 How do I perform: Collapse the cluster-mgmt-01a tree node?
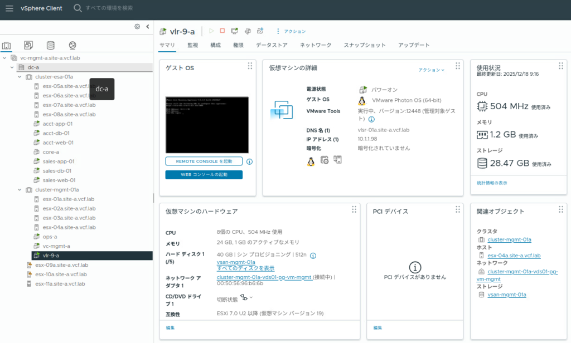[20, 190]
